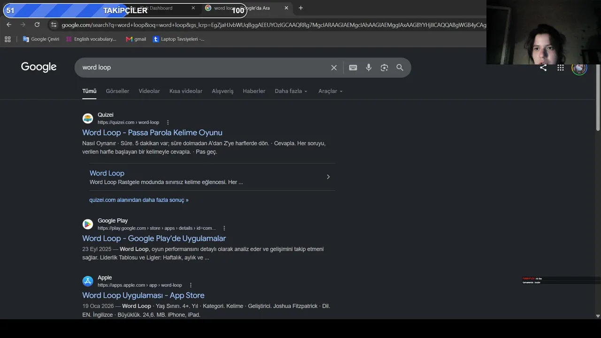The width and height of the screenshot is (601, 338).
Task: Click the play.google.com store URL text
Action: (x=157, y=228)
